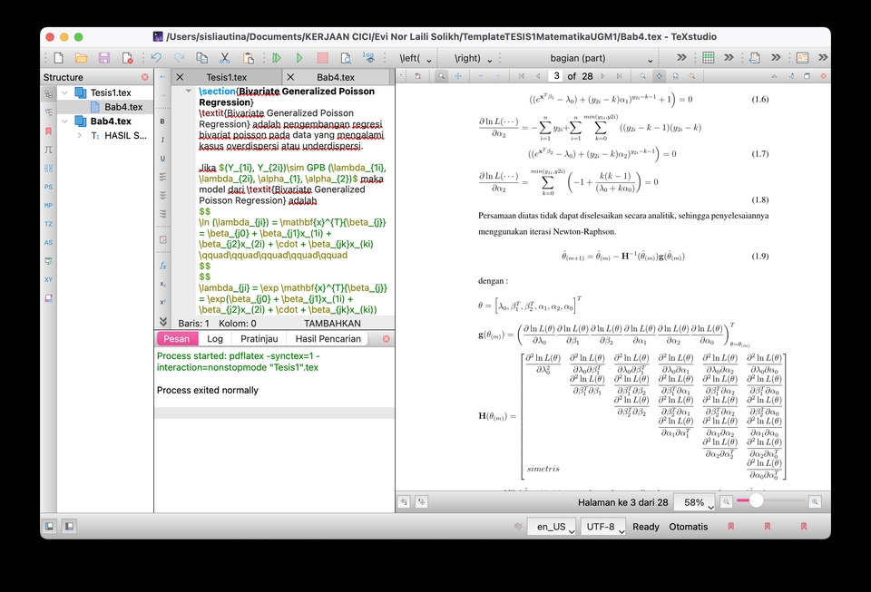Stop compilation with the red square button
Screen dimensions: 871x592
pyautogui.click(x=322, y=58)
